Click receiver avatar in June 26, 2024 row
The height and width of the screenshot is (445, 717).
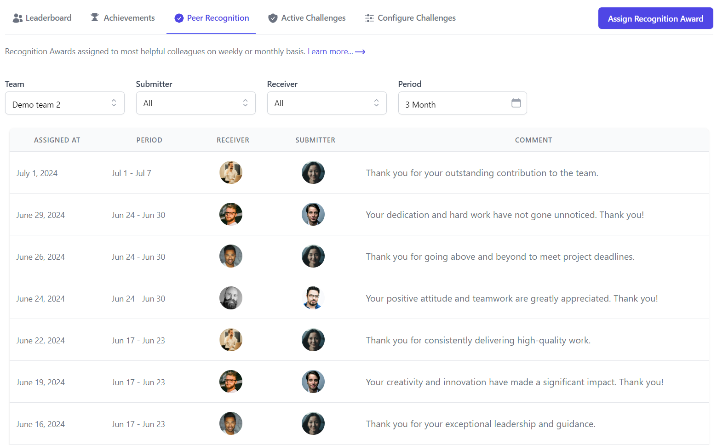pyautogui.click(x=231, y=256)
